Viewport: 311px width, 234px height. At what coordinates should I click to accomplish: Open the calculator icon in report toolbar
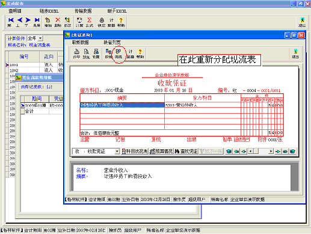(111, 22)
